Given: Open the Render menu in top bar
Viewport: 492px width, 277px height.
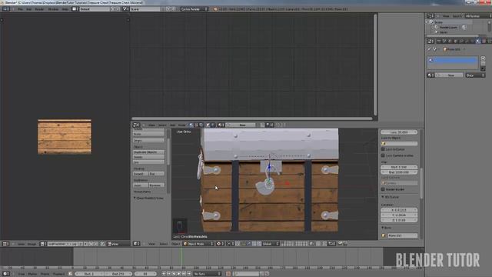Looking at the screenshot, I should click(39, 9).
